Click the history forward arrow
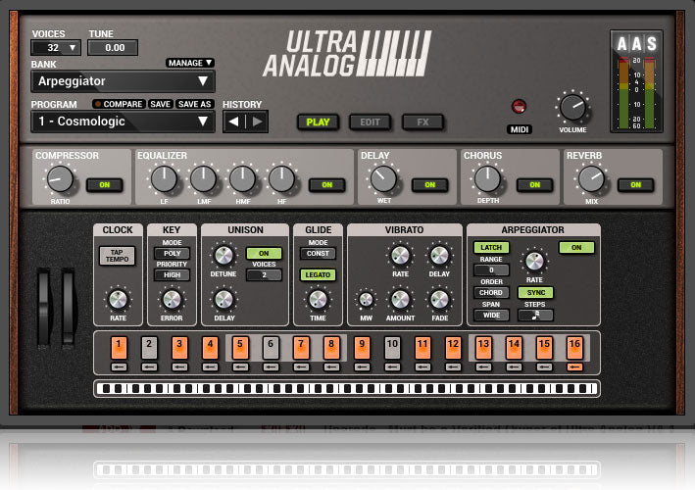Screen dimensions: 695x490 click(x=257, y=122)
